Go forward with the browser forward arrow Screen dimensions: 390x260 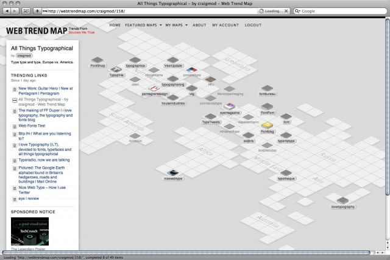click(x=15, y=11)
